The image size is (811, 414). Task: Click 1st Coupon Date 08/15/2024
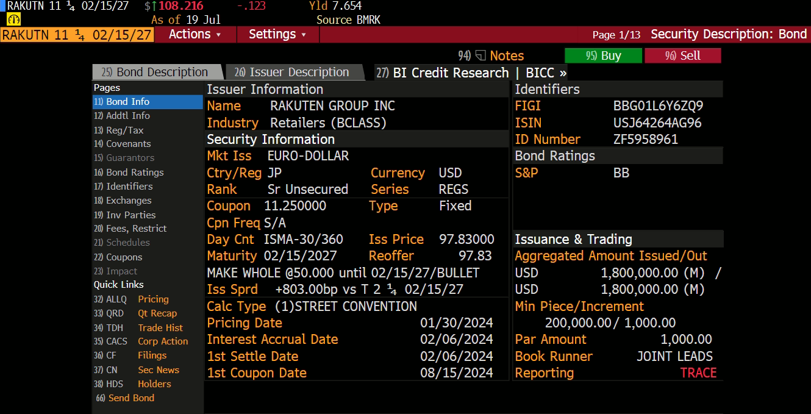click(x=457, y=373)
